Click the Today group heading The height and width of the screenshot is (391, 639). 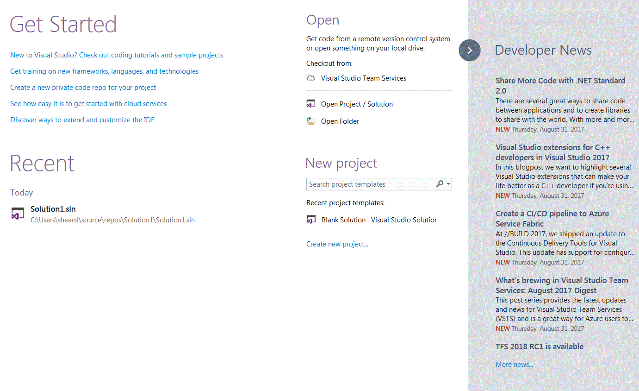point(22,193)
